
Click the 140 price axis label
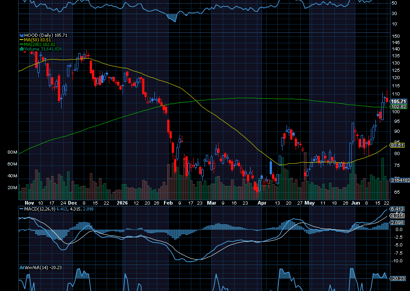[x=396, y=49]
